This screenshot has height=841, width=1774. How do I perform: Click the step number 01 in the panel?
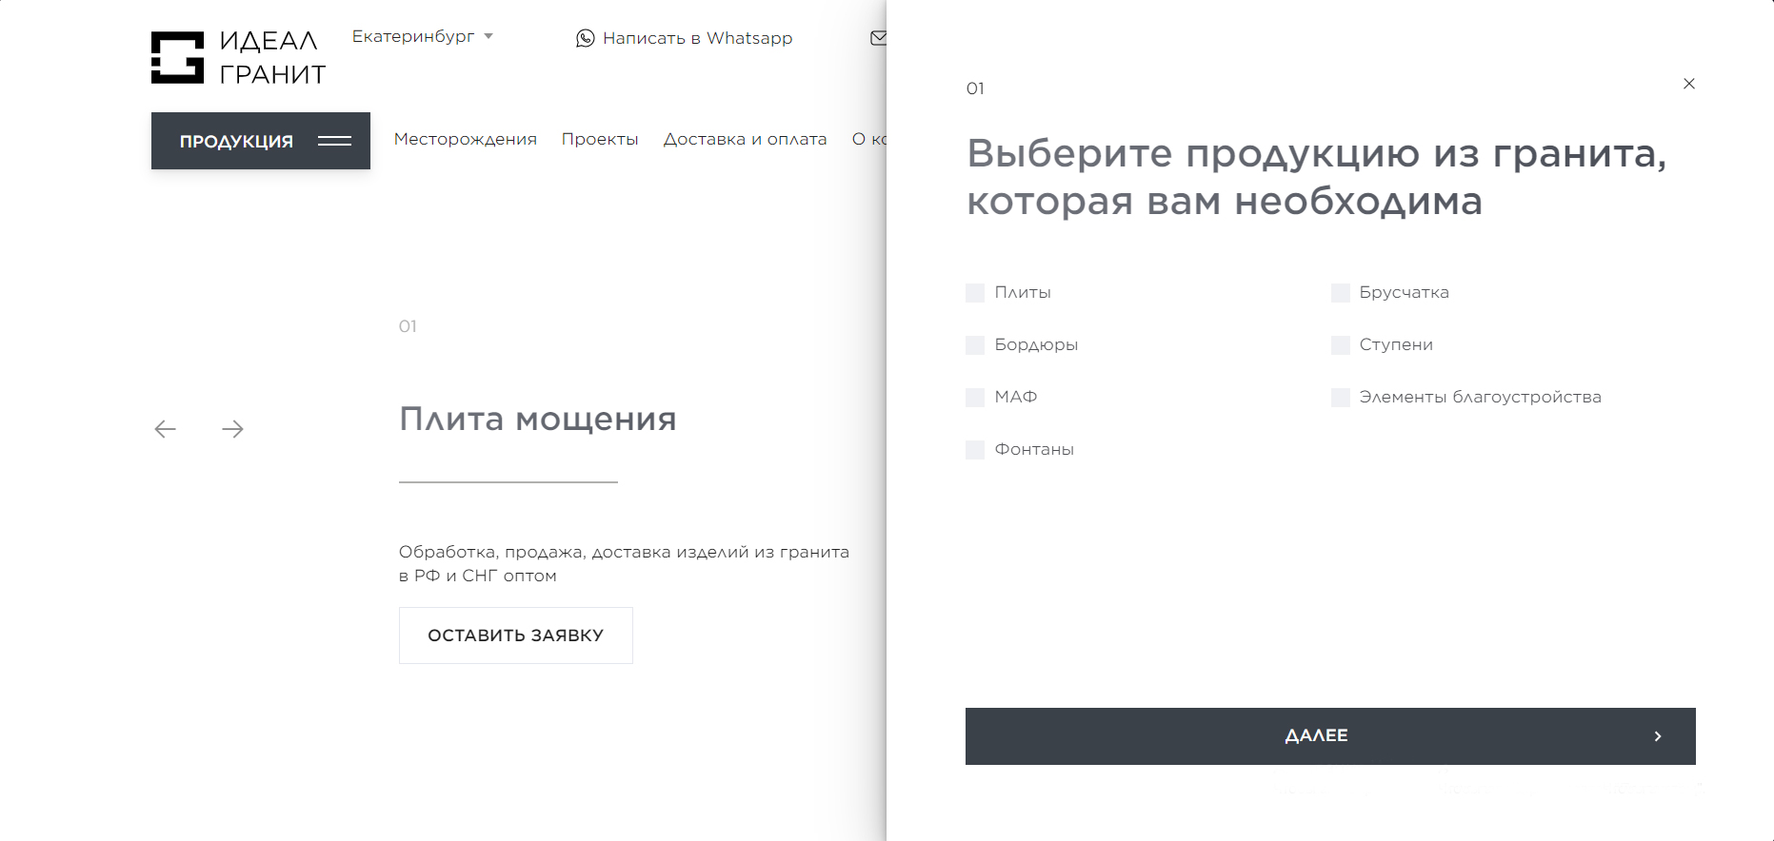pyautogui.click(x=975, y=88)
